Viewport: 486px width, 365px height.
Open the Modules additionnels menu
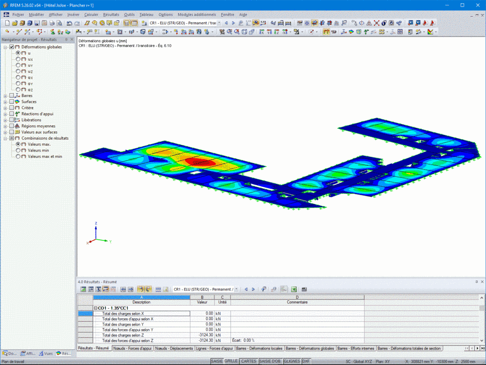(x=197, y=15)
